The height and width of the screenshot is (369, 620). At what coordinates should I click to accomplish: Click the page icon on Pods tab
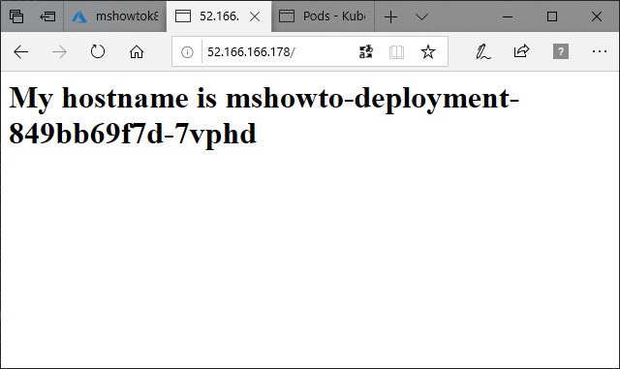pos(287,16)
